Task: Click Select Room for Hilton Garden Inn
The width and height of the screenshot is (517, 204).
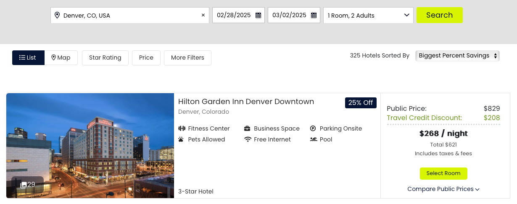Action: coord(443,173)
